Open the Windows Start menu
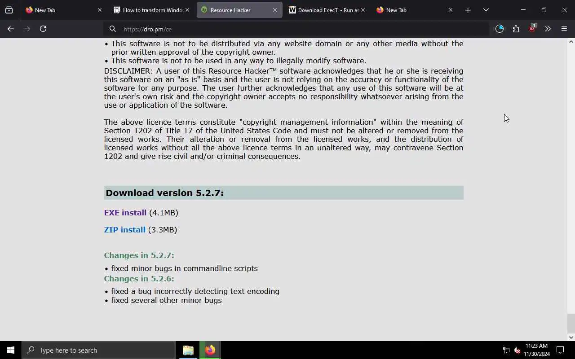575x359 pixels. (x=11, y=350)
